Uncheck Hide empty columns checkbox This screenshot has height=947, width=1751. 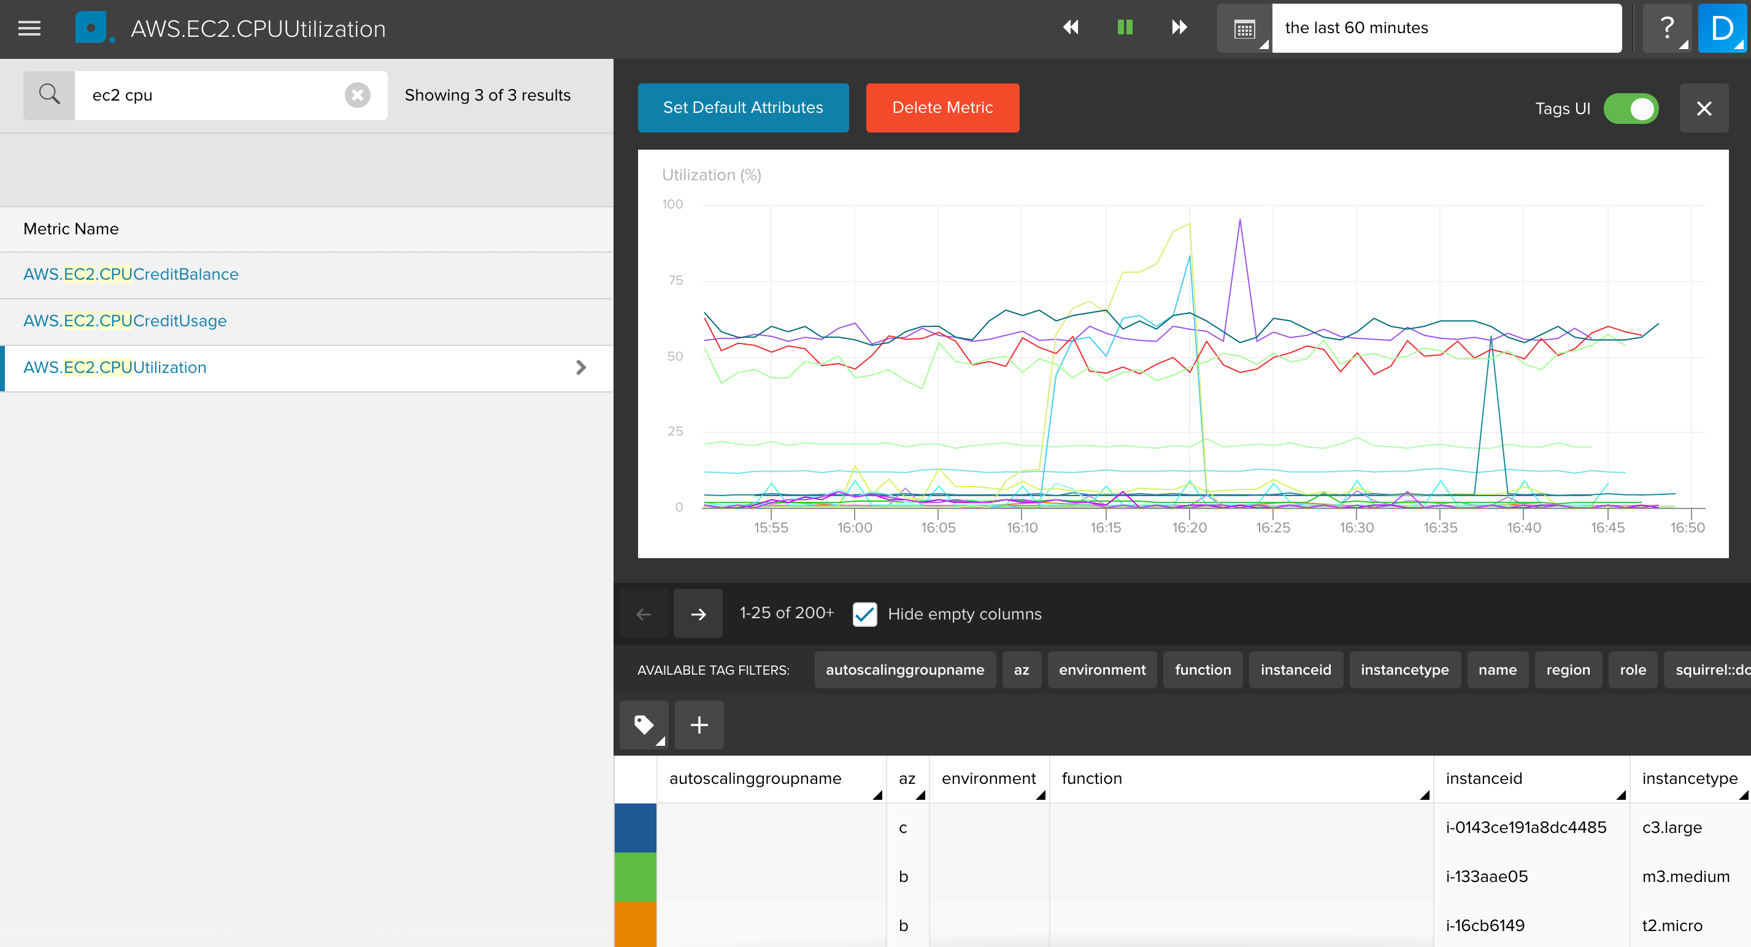(864, 614)
